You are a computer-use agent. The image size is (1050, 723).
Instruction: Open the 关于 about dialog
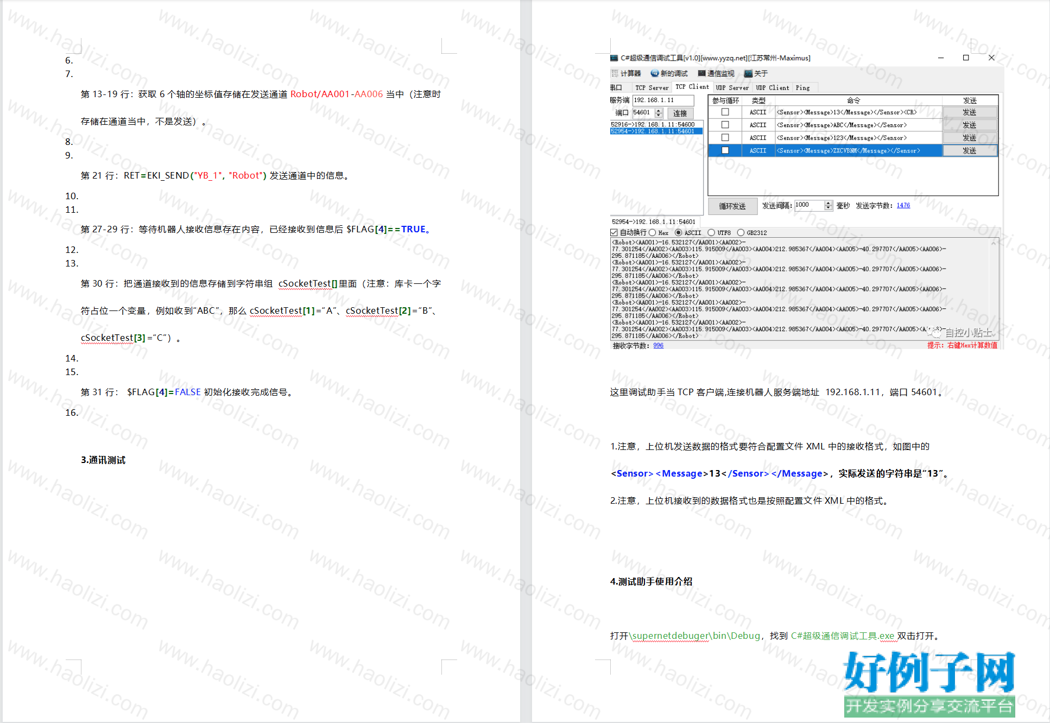point(756,73)
